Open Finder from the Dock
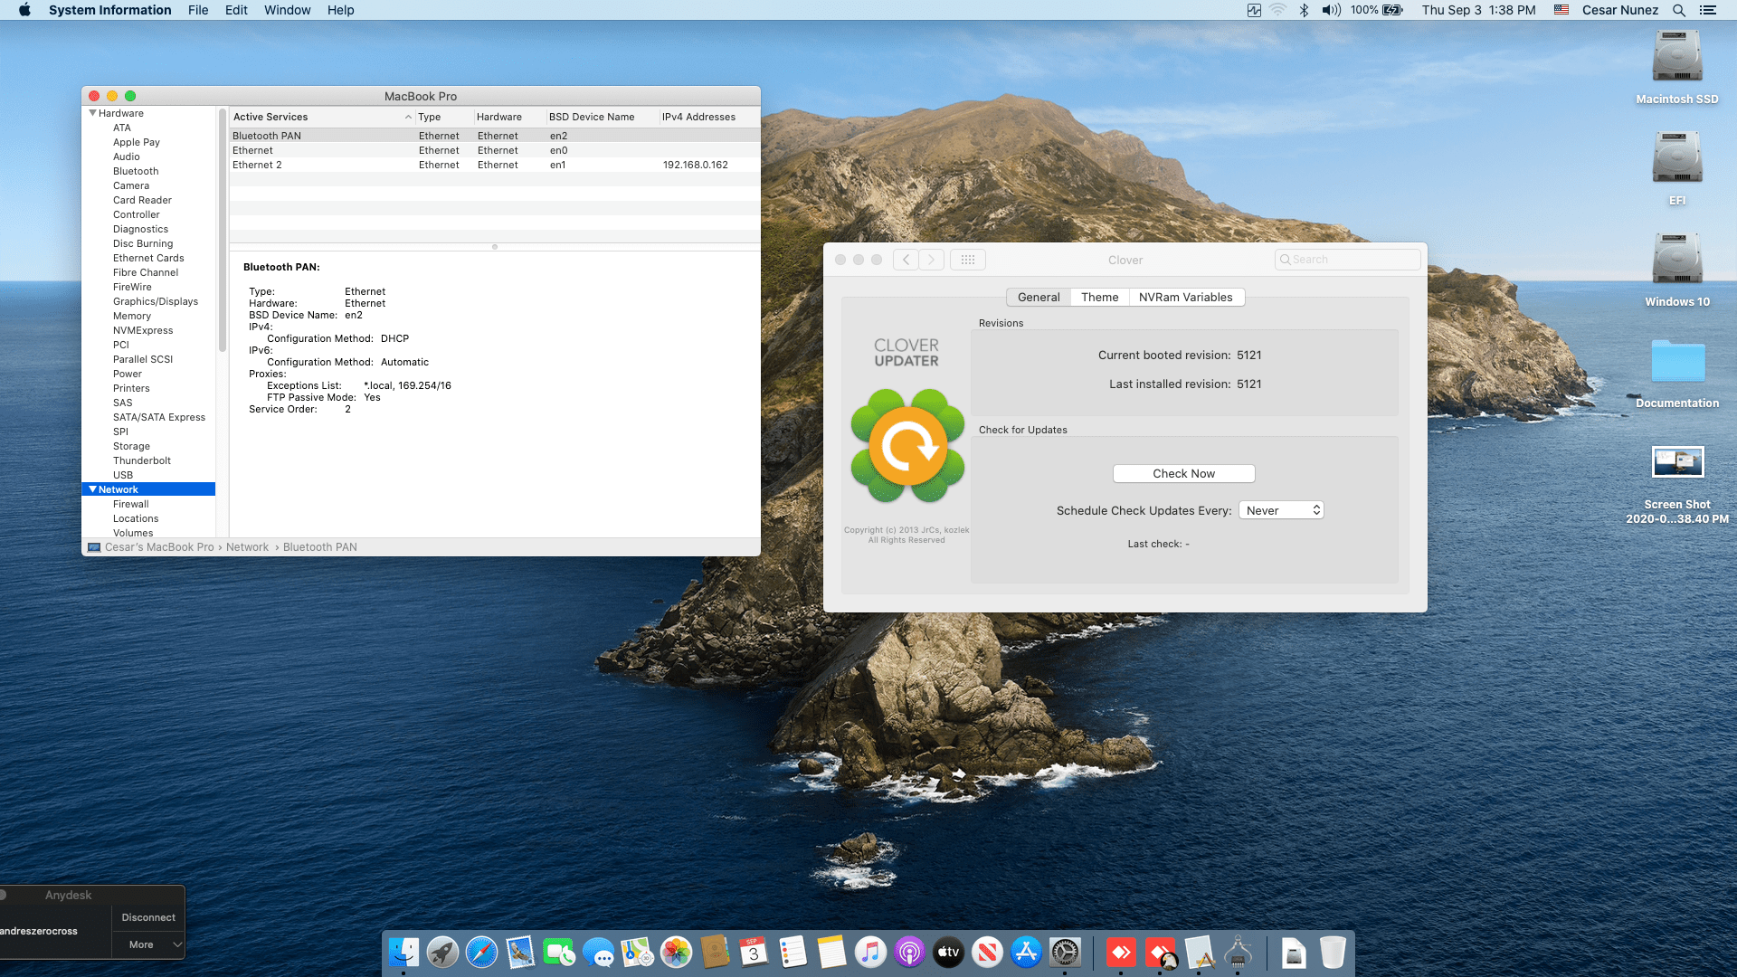Screen dimensions: 1737x977 coord(403,953)
